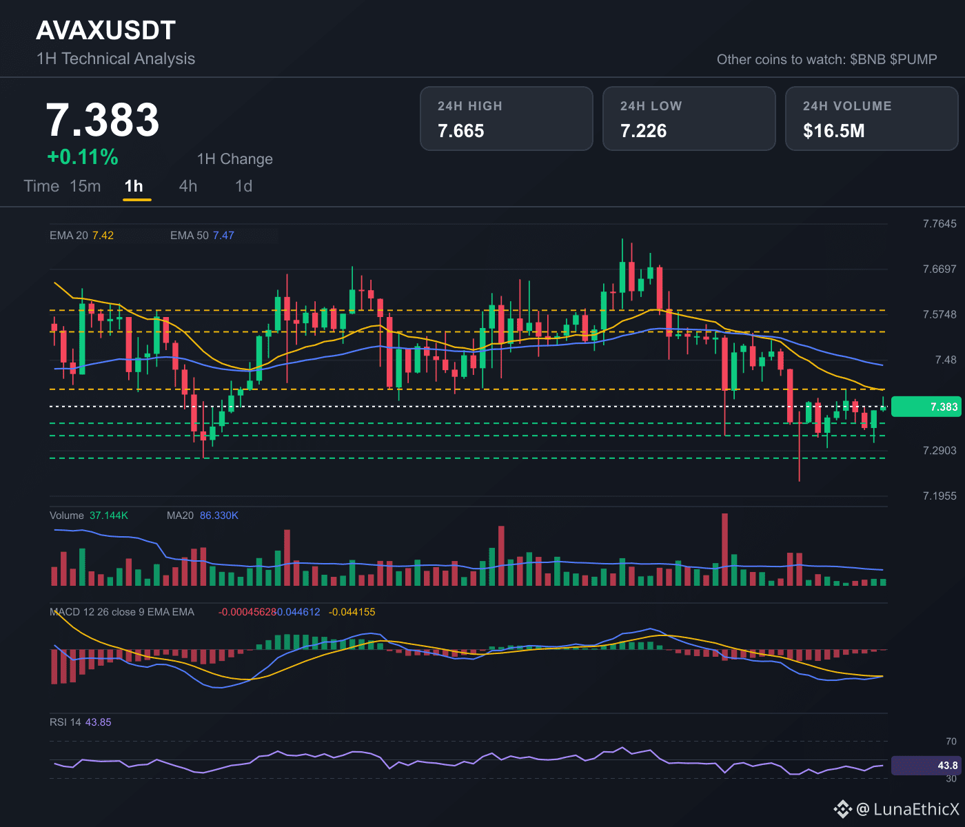965x827 pixels.
Task: Click the MACD 12 26 close 9 label
Action: pyautogui.click(x=122, y=612)
